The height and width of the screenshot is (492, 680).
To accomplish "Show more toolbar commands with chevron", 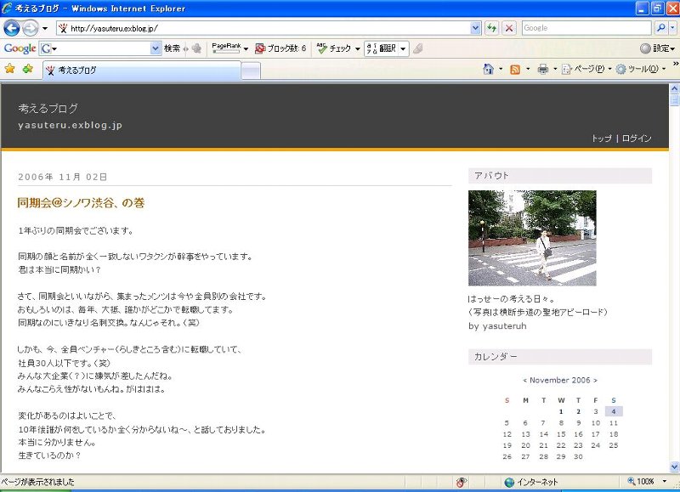I will pyautogui.click(x=675, y=64).
